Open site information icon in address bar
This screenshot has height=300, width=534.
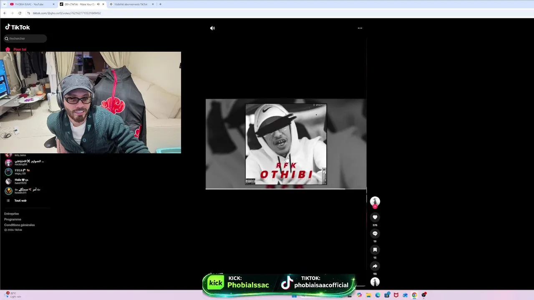28,13
